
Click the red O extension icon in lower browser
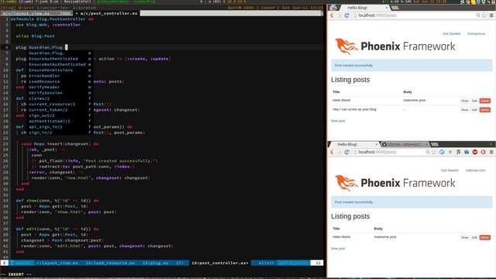[x=483, y=152]
